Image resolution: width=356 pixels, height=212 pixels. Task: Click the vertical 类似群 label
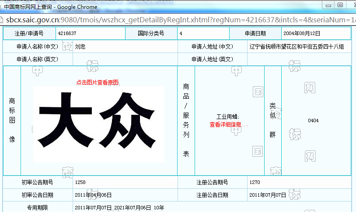click(272, 120)
